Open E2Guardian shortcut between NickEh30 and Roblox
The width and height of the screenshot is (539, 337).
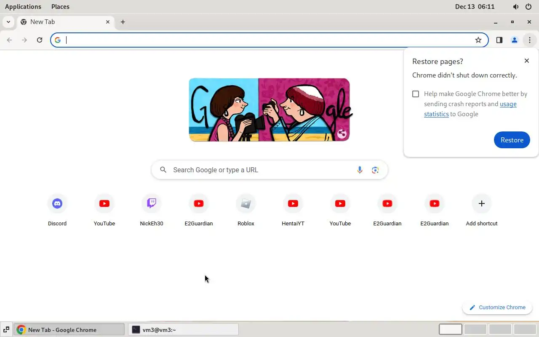pos(199,211)
